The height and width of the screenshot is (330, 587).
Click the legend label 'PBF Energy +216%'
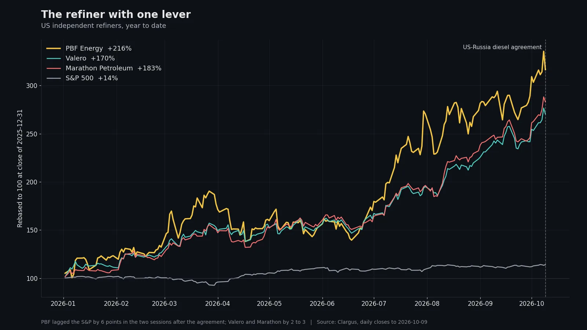pyautogui.click(x=99, y=48)
